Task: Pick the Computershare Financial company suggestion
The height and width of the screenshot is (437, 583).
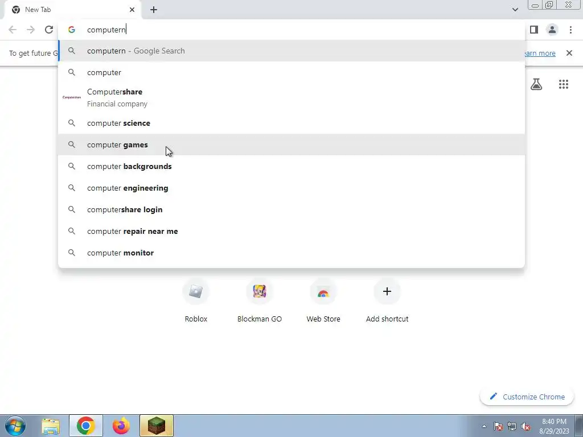Action: tap(291, 97)
